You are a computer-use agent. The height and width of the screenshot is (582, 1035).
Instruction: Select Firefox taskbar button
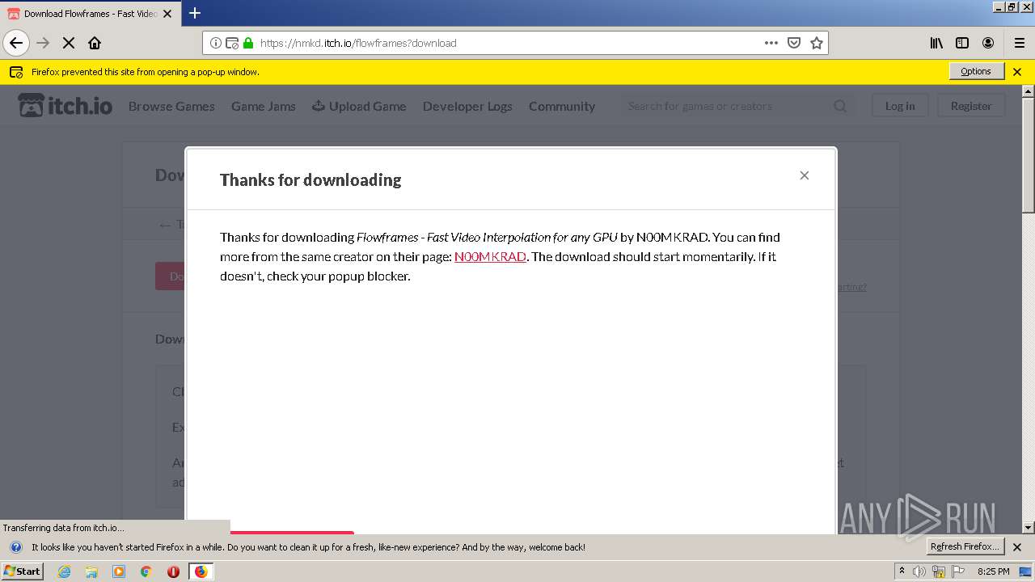(201, 571)
